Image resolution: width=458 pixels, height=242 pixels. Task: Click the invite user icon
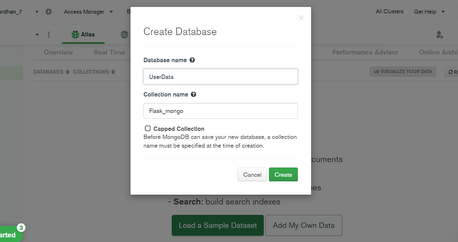440,34
